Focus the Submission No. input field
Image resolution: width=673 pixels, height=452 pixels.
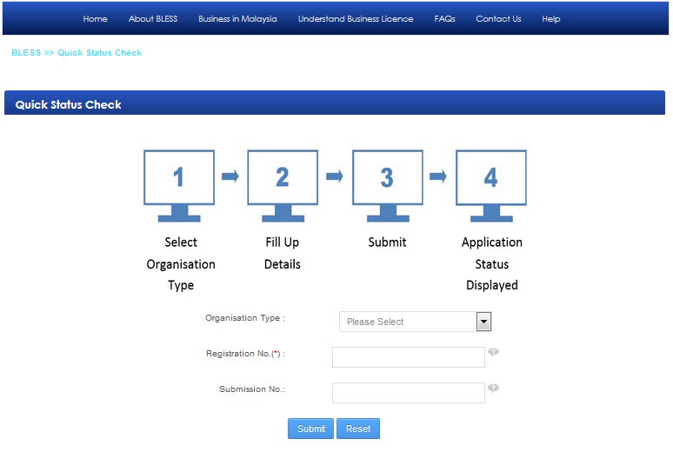(x=408, y=393)
